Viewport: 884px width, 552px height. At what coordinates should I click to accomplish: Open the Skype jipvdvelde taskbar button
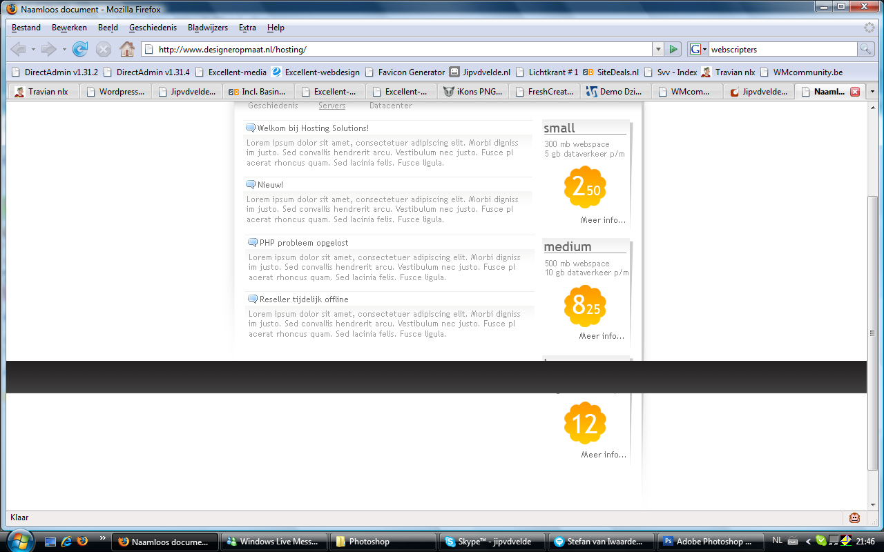492,542
